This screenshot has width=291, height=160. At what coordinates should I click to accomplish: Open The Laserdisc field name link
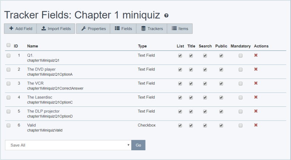coord(40,97)
